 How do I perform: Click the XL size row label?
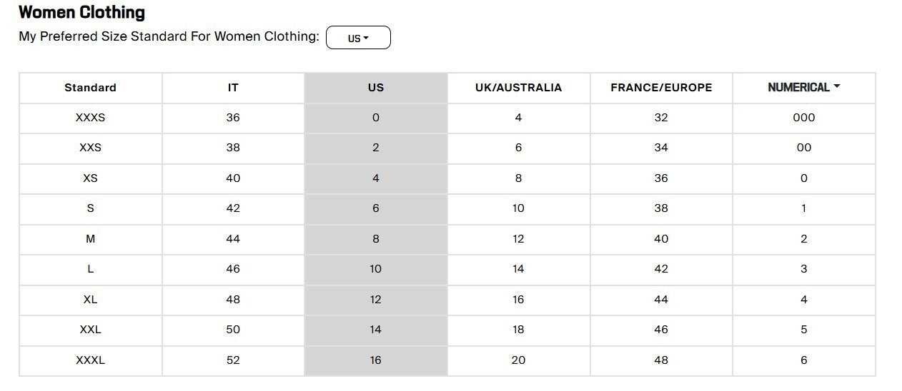pyautogui.click(x=90, y=300)
